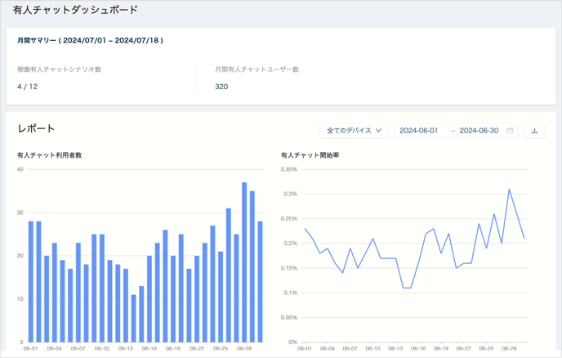Click the レポート section heading
This screenshot has height=358, width=562.
36,128
